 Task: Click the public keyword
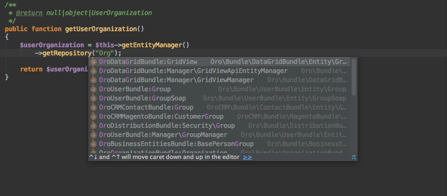pyautogui.click(x=16, y=29)
